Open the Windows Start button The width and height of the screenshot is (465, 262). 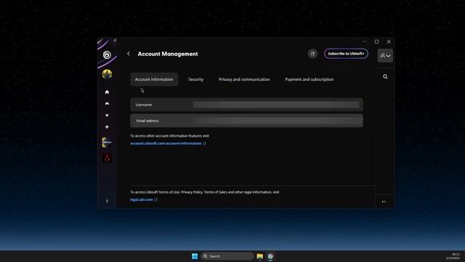pos(195,256)
